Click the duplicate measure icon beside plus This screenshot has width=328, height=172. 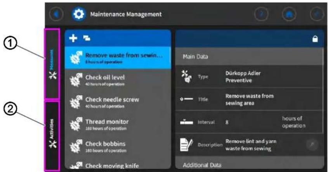point(87,38)
